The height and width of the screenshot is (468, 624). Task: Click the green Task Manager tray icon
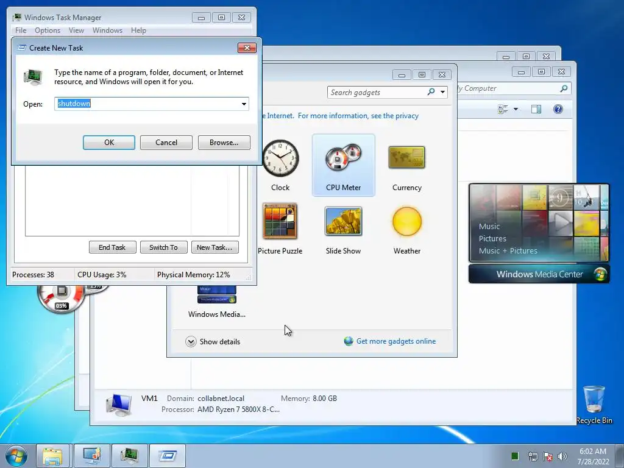[x=514, y=456]
